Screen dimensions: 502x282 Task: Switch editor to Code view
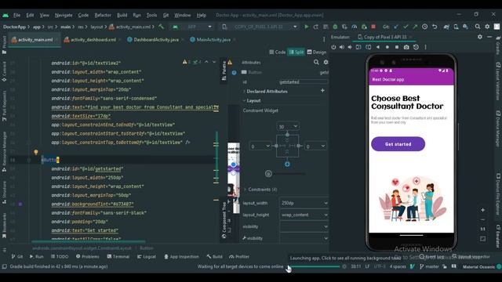(277, 52)
